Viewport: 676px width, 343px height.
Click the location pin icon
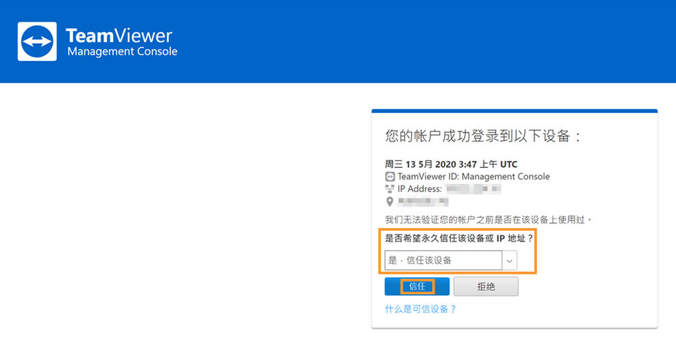click(390, 201)
